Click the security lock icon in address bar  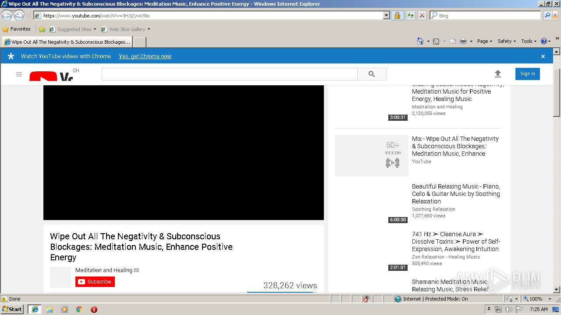[x=397, y=15]
